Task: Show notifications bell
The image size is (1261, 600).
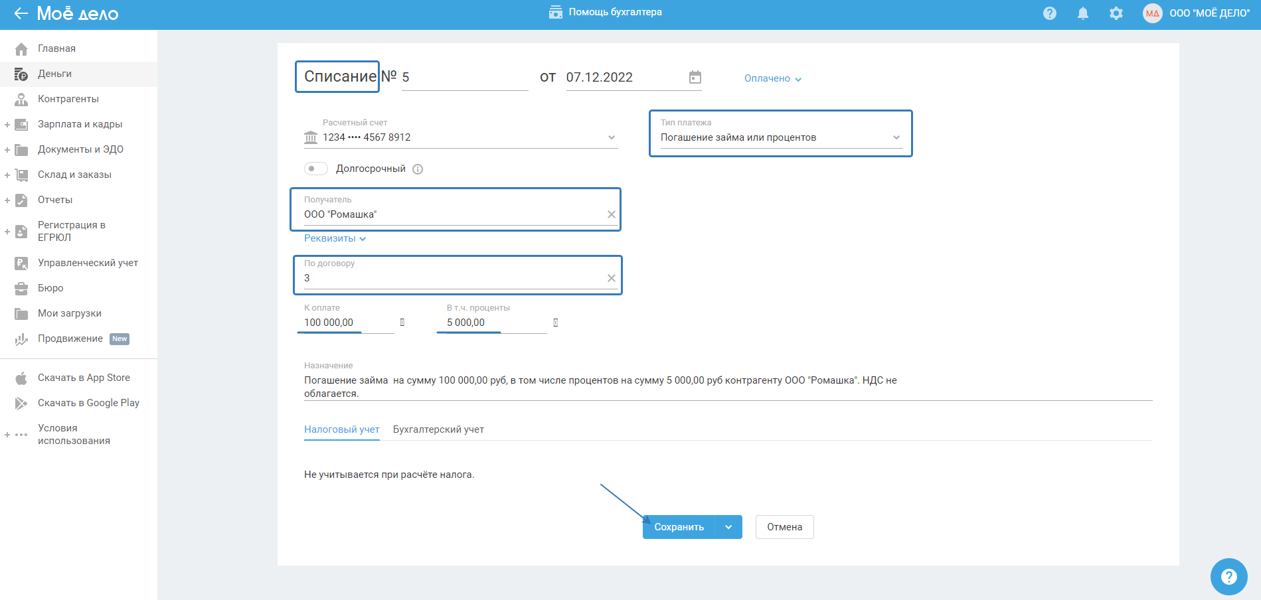Action: coord(1083,13)
